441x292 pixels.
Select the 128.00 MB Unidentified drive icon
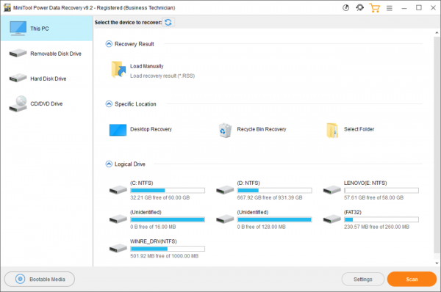click(x=225, y=219)
